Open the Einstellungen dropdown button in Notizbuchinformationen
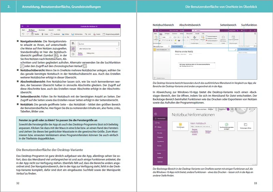The height and width of the screenshot is (192, 273). click(181, 126)
